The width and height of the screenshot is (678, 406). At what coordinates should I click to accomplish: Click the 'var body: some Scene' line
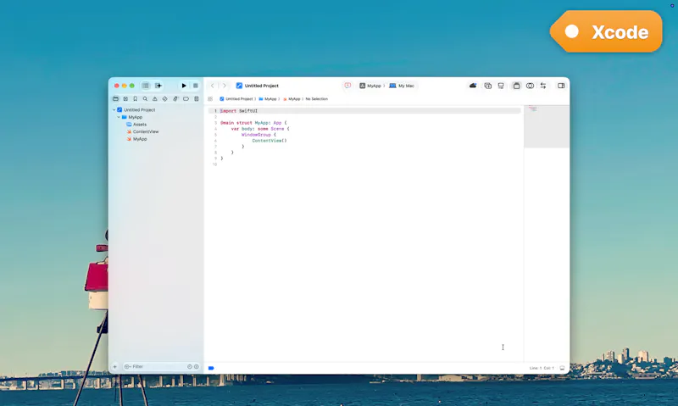260,129
